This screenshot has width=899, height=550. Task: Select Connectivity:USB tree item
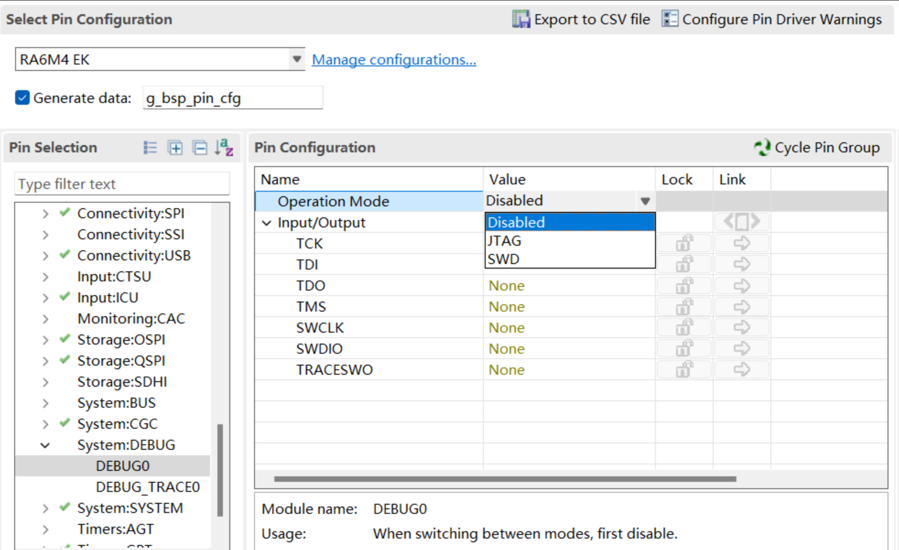coord(134,255)
